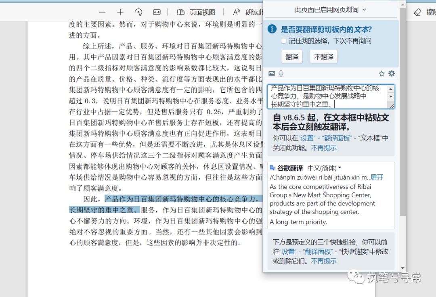
Task: Dismiss shortcut links tip 不再提示
Action: [x=324, y=261]
